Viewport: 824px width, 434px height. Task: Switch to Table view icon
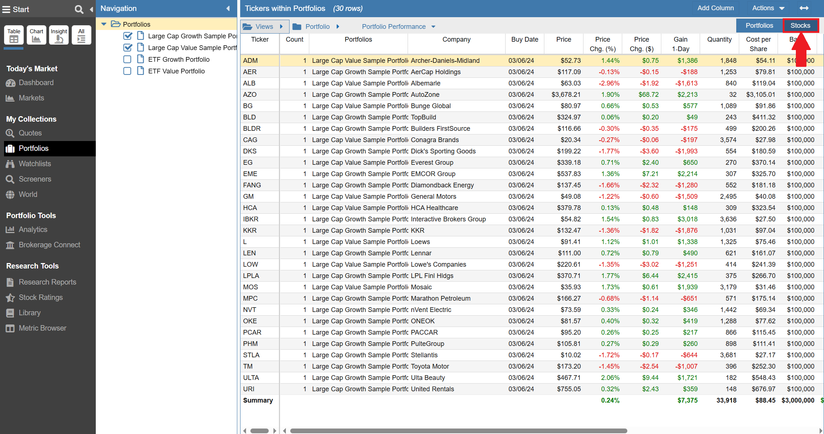14,35
